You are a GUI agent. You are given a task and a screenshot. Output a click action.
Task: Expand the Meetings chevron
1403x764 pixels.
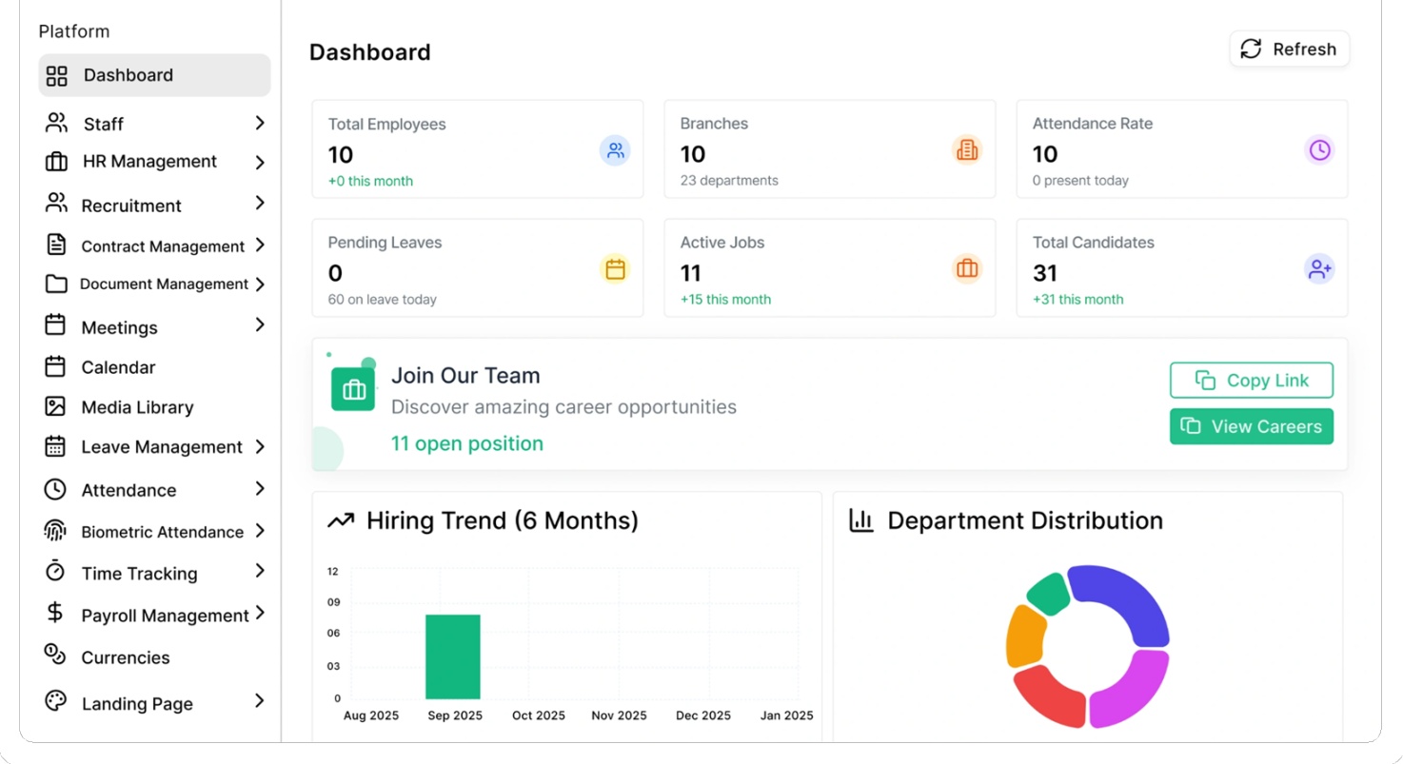click(x=260, y=325)
